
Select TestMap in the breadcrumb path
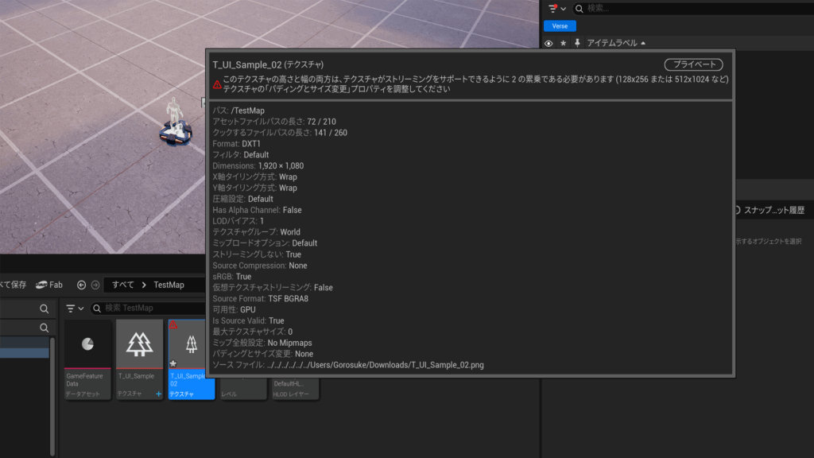pos(169,285)
